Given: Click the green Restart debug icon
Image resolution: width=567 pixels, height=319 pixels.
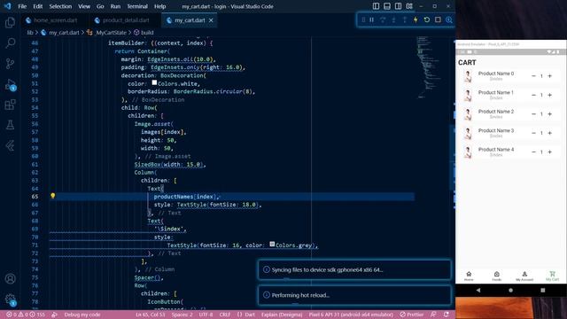Looking at the screenshot, I should coord(427,19).
